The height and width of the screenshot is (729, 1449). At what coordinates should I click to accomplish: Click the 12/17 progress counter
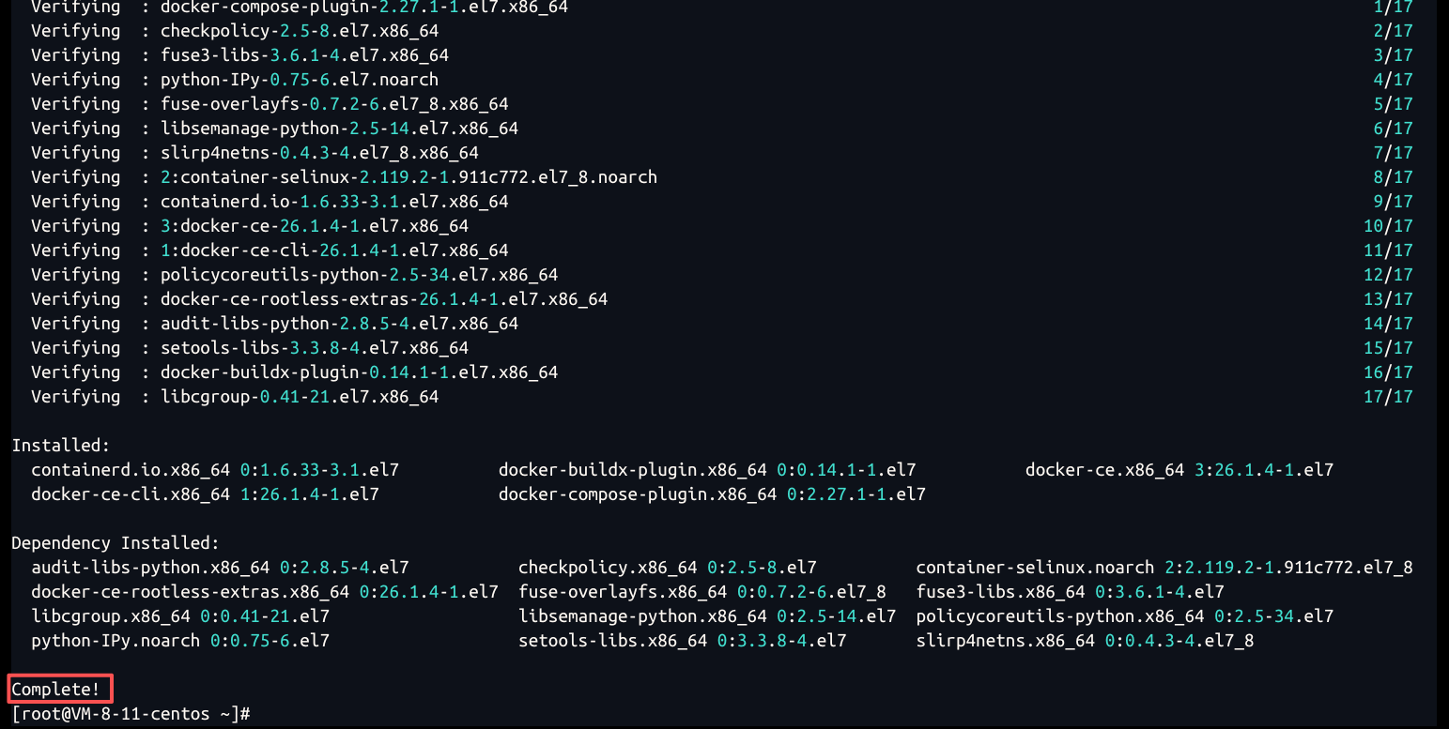[1388, 274]
